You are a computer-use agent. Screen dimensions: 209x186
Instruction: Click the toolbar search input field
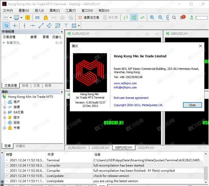pos(201,18)
